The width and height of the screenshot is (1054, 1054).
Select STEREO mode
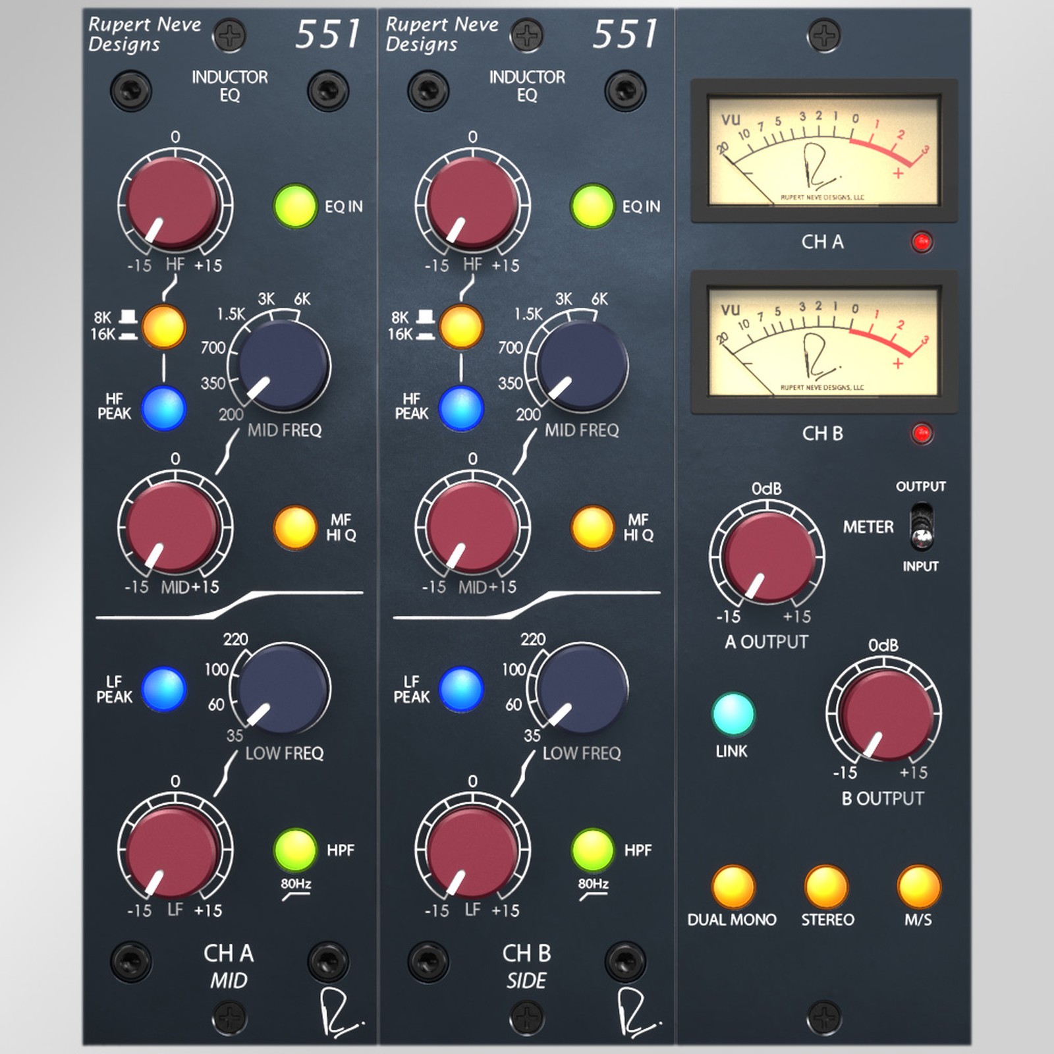pyautogui.click(x=826, y=887)
